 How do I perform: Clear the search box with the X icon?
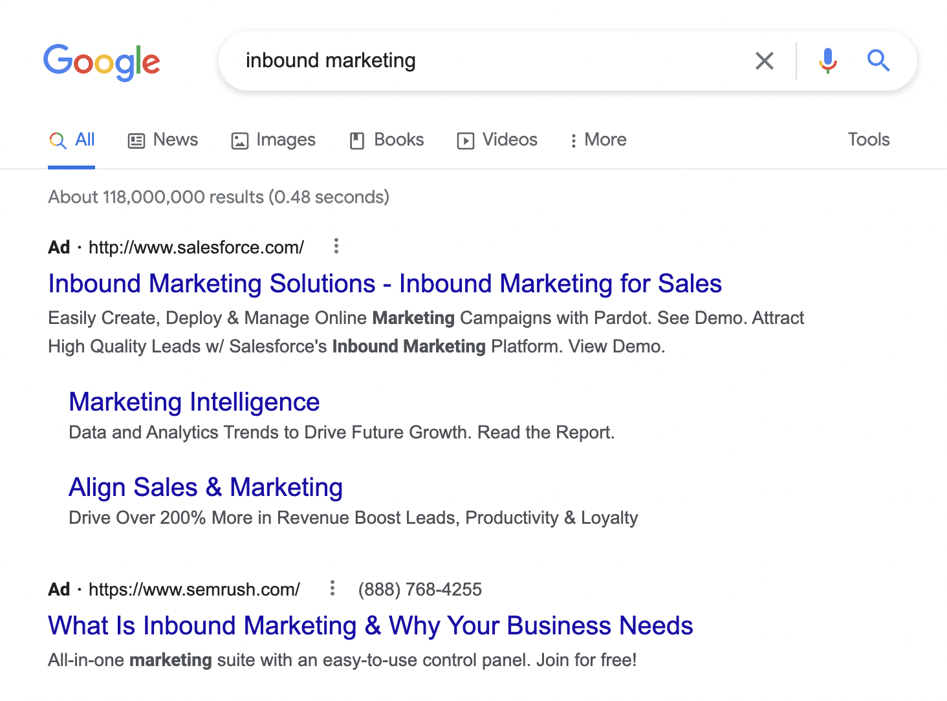click(x=765, y=61)
